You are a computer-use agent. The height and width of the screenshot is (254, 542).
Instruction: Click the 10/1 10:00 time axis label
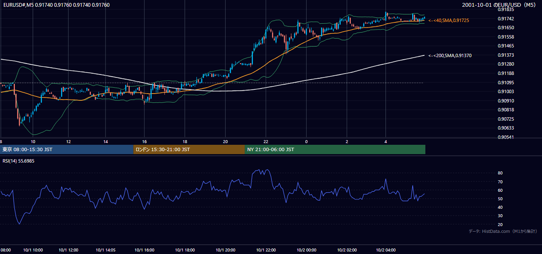(x=33, y=250)
